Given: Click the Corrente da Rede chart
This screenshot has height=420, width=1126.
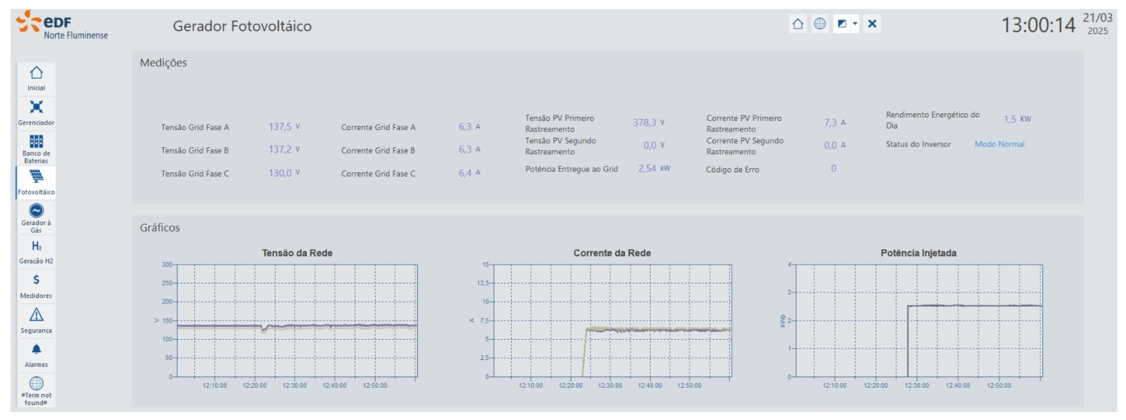Looking at the screenshot, I should coord(612,321).
